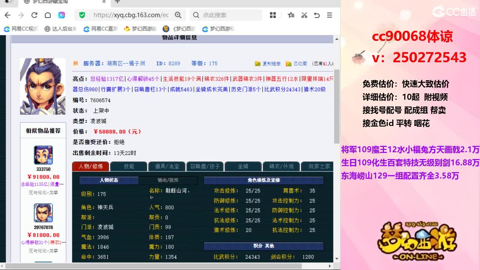Click the 已收藏 favorite icon link
This screenshot has width=480, height=270.
(x=296, y=64)
